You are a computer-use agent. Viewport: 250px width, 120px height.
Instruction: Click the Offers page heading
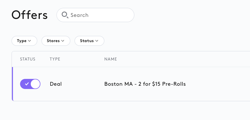pos(29,15)
